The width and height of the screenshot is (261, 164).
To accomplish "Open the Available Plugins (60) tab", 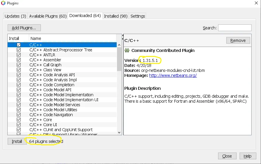I will point(48,16).
